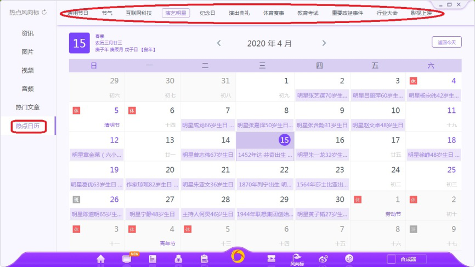Click event 明星朱一龙32岁生 on April 16
The height and width of the screenshot is (267, 475).
click(x=322, y=155)
